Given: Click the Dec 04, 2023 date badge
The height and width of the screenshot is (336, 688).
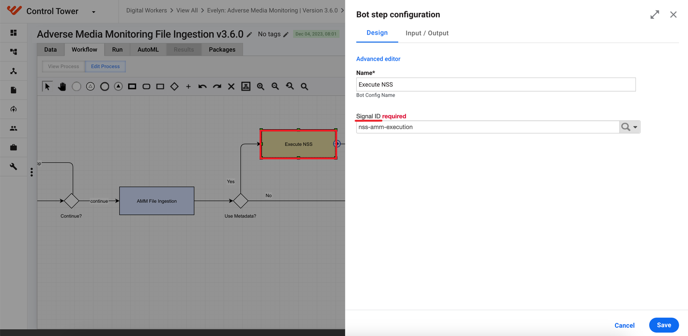Looking at the screenshot, I should click(x=316, y=34).
